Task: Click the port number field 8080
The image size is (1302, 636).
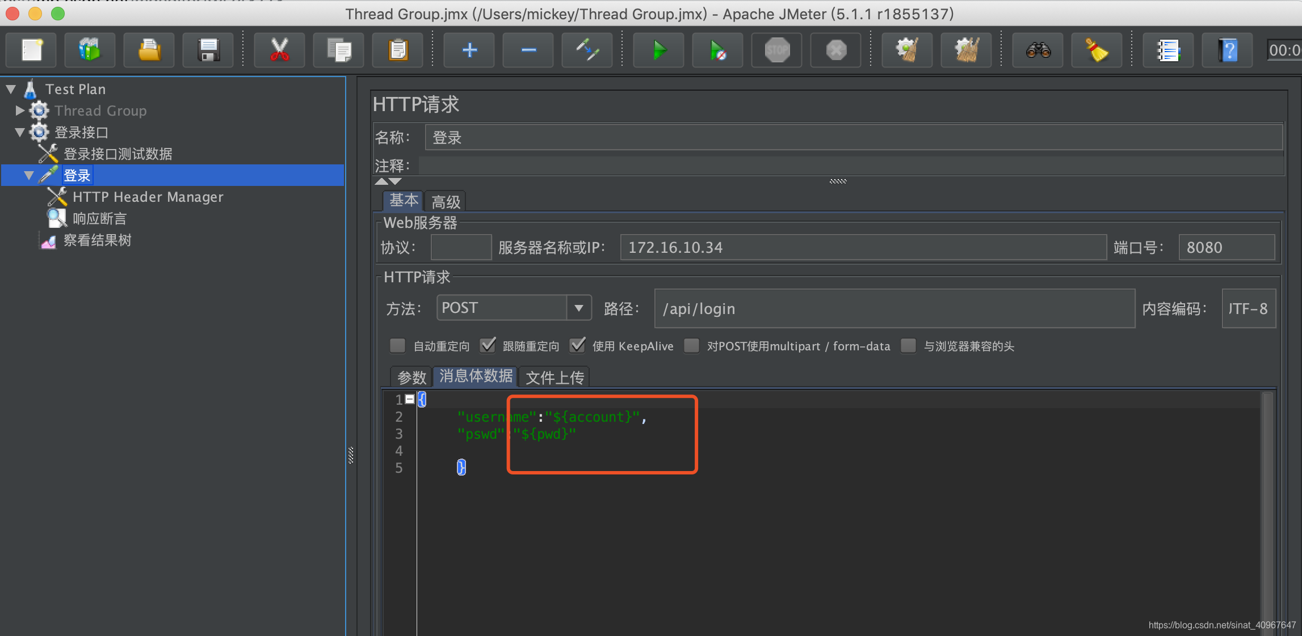Action: point(1227,248)
